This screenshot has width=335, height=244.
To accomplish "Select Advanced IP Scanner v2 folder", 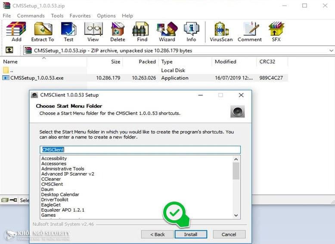I will click(x=68, y=174).
